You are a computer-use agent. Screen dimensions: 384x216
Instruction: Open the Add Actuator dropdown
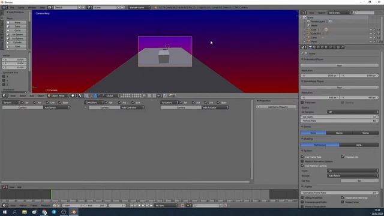(215, 107)
